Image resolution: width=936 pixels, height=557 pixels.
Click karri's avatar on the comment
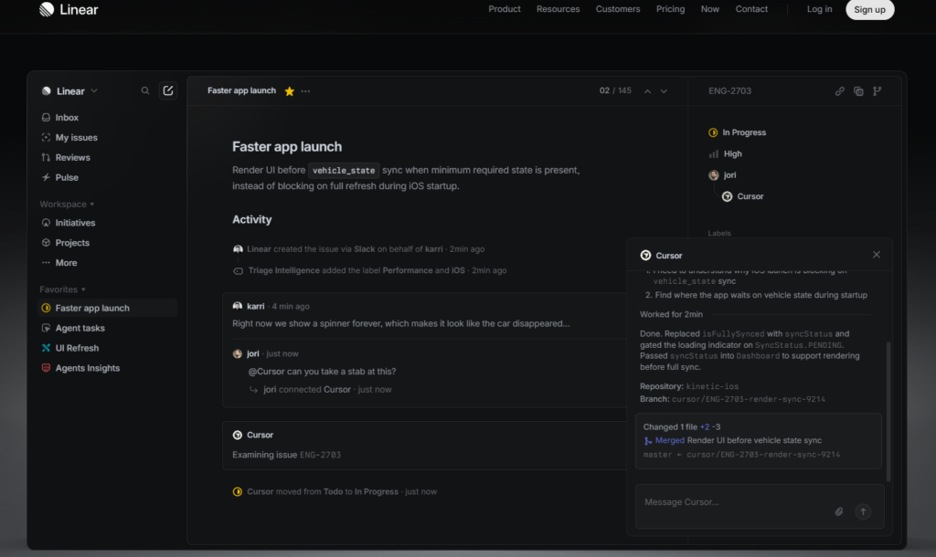pyautogui.click(x=238, y=306)
